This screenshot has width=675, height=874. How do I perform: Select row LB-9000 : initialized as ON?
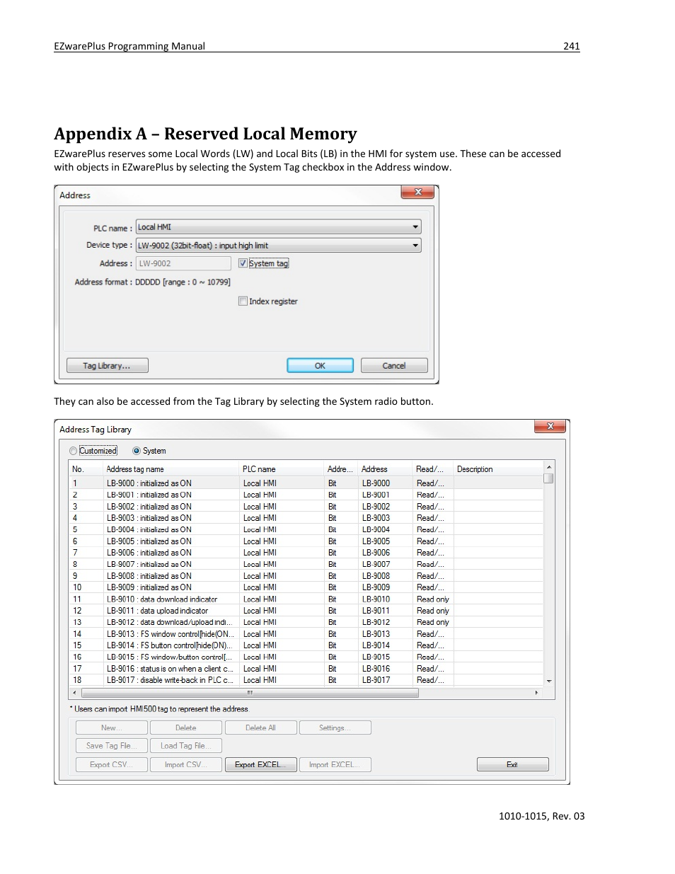pyautogui.click(x=306, y=483)
